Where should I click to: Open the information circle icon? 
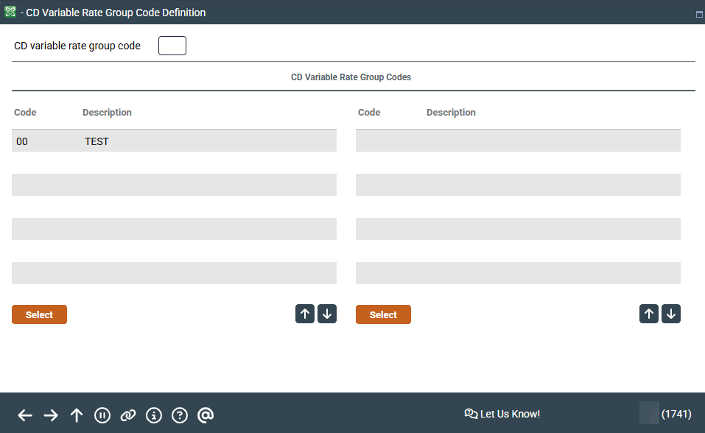click(154, 415)
